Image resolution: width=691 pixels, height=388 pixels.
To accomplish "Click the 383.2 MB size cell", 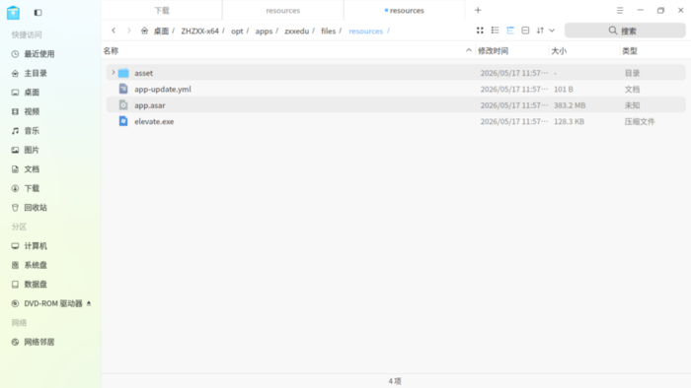I will coord(570,105).
